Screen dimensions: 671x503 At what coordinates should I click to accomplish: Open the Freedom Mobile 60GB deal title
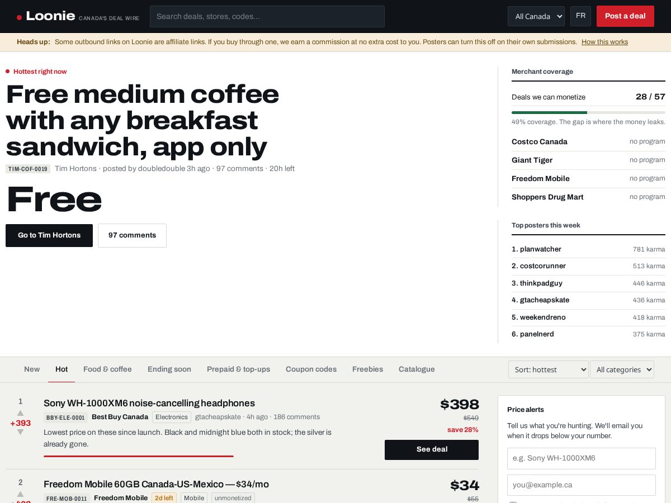click(x=156, y=484)
